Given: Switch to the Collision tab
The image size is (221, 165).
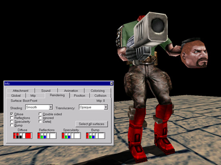Looking at the screenshot, I should (x=100, y=95).
